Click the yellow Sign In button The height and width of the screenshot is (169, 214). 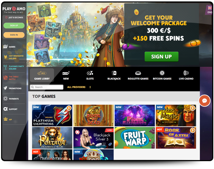click(x=14, y=35)
